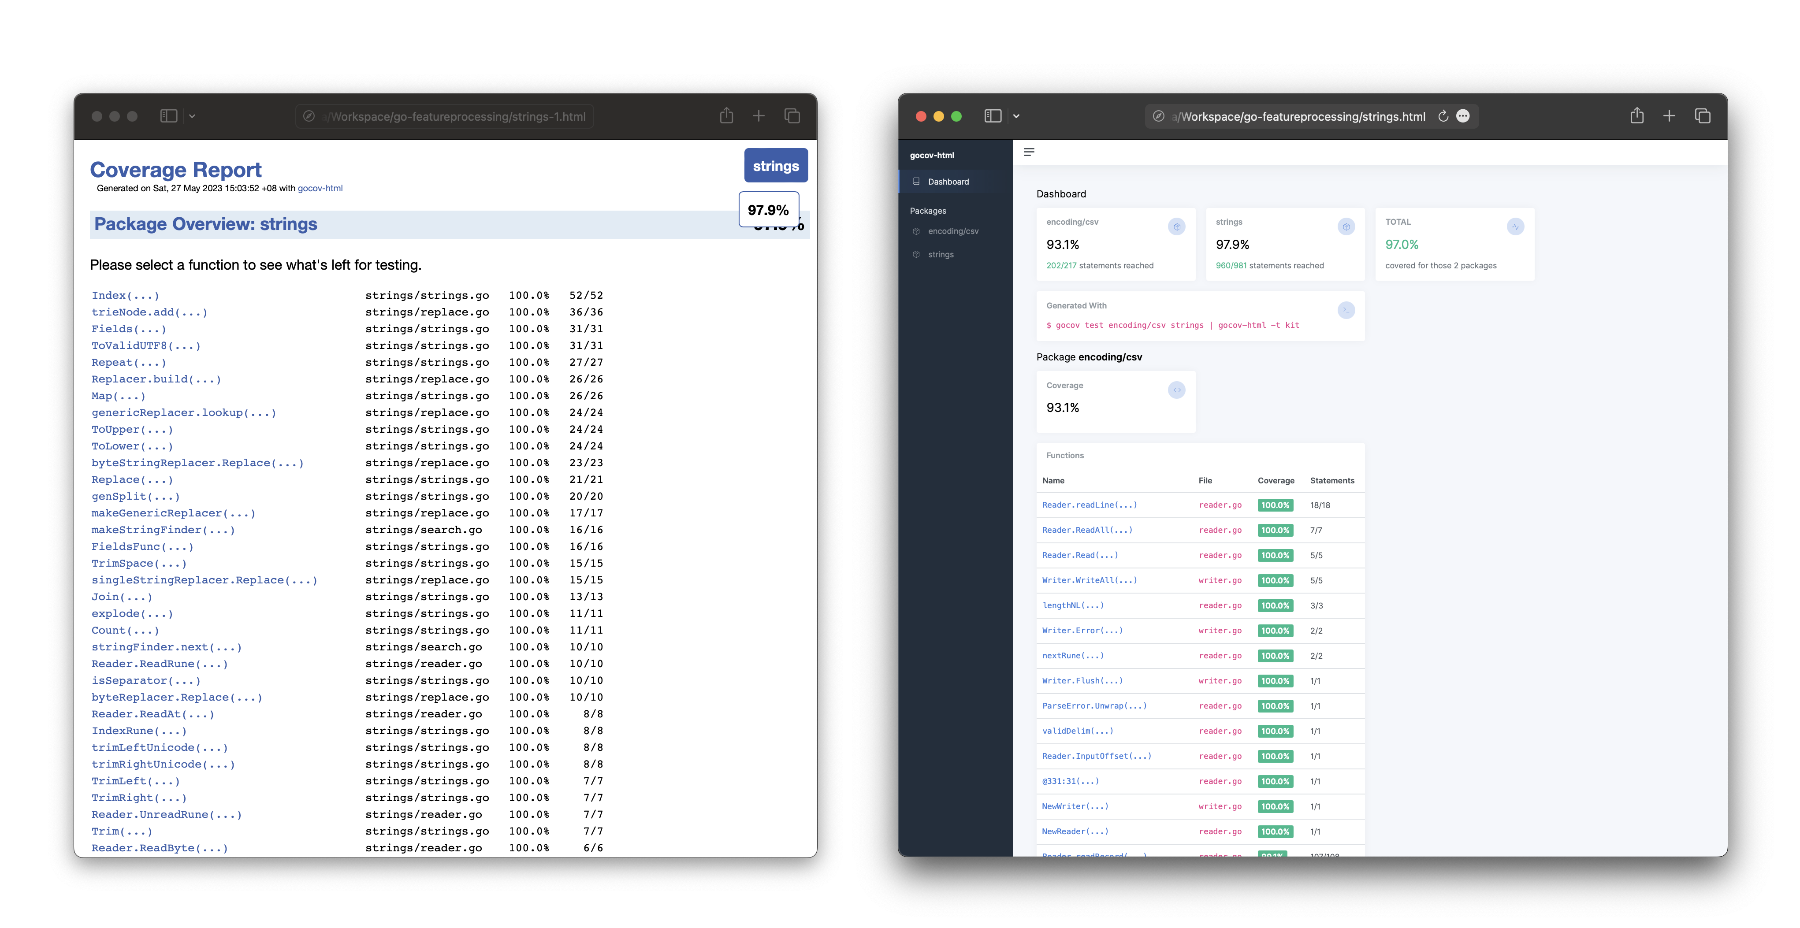Expand sidebar dropdown chevron in left browser
The width and height of the screenshot is (1800, 928).
pos(192,116)
